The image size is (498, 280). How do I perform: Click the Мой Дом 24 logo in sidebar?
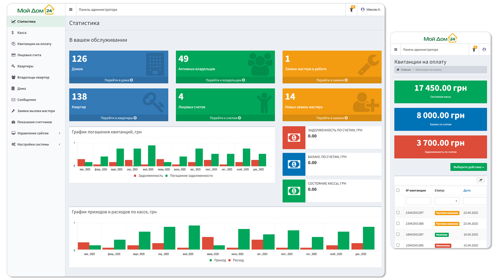coord(36,10)
